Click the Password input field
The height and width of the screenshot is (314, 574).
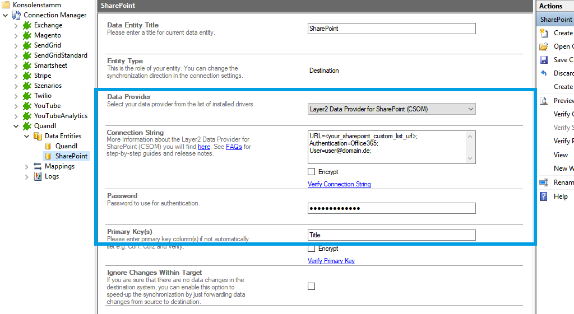pos(391,208)
